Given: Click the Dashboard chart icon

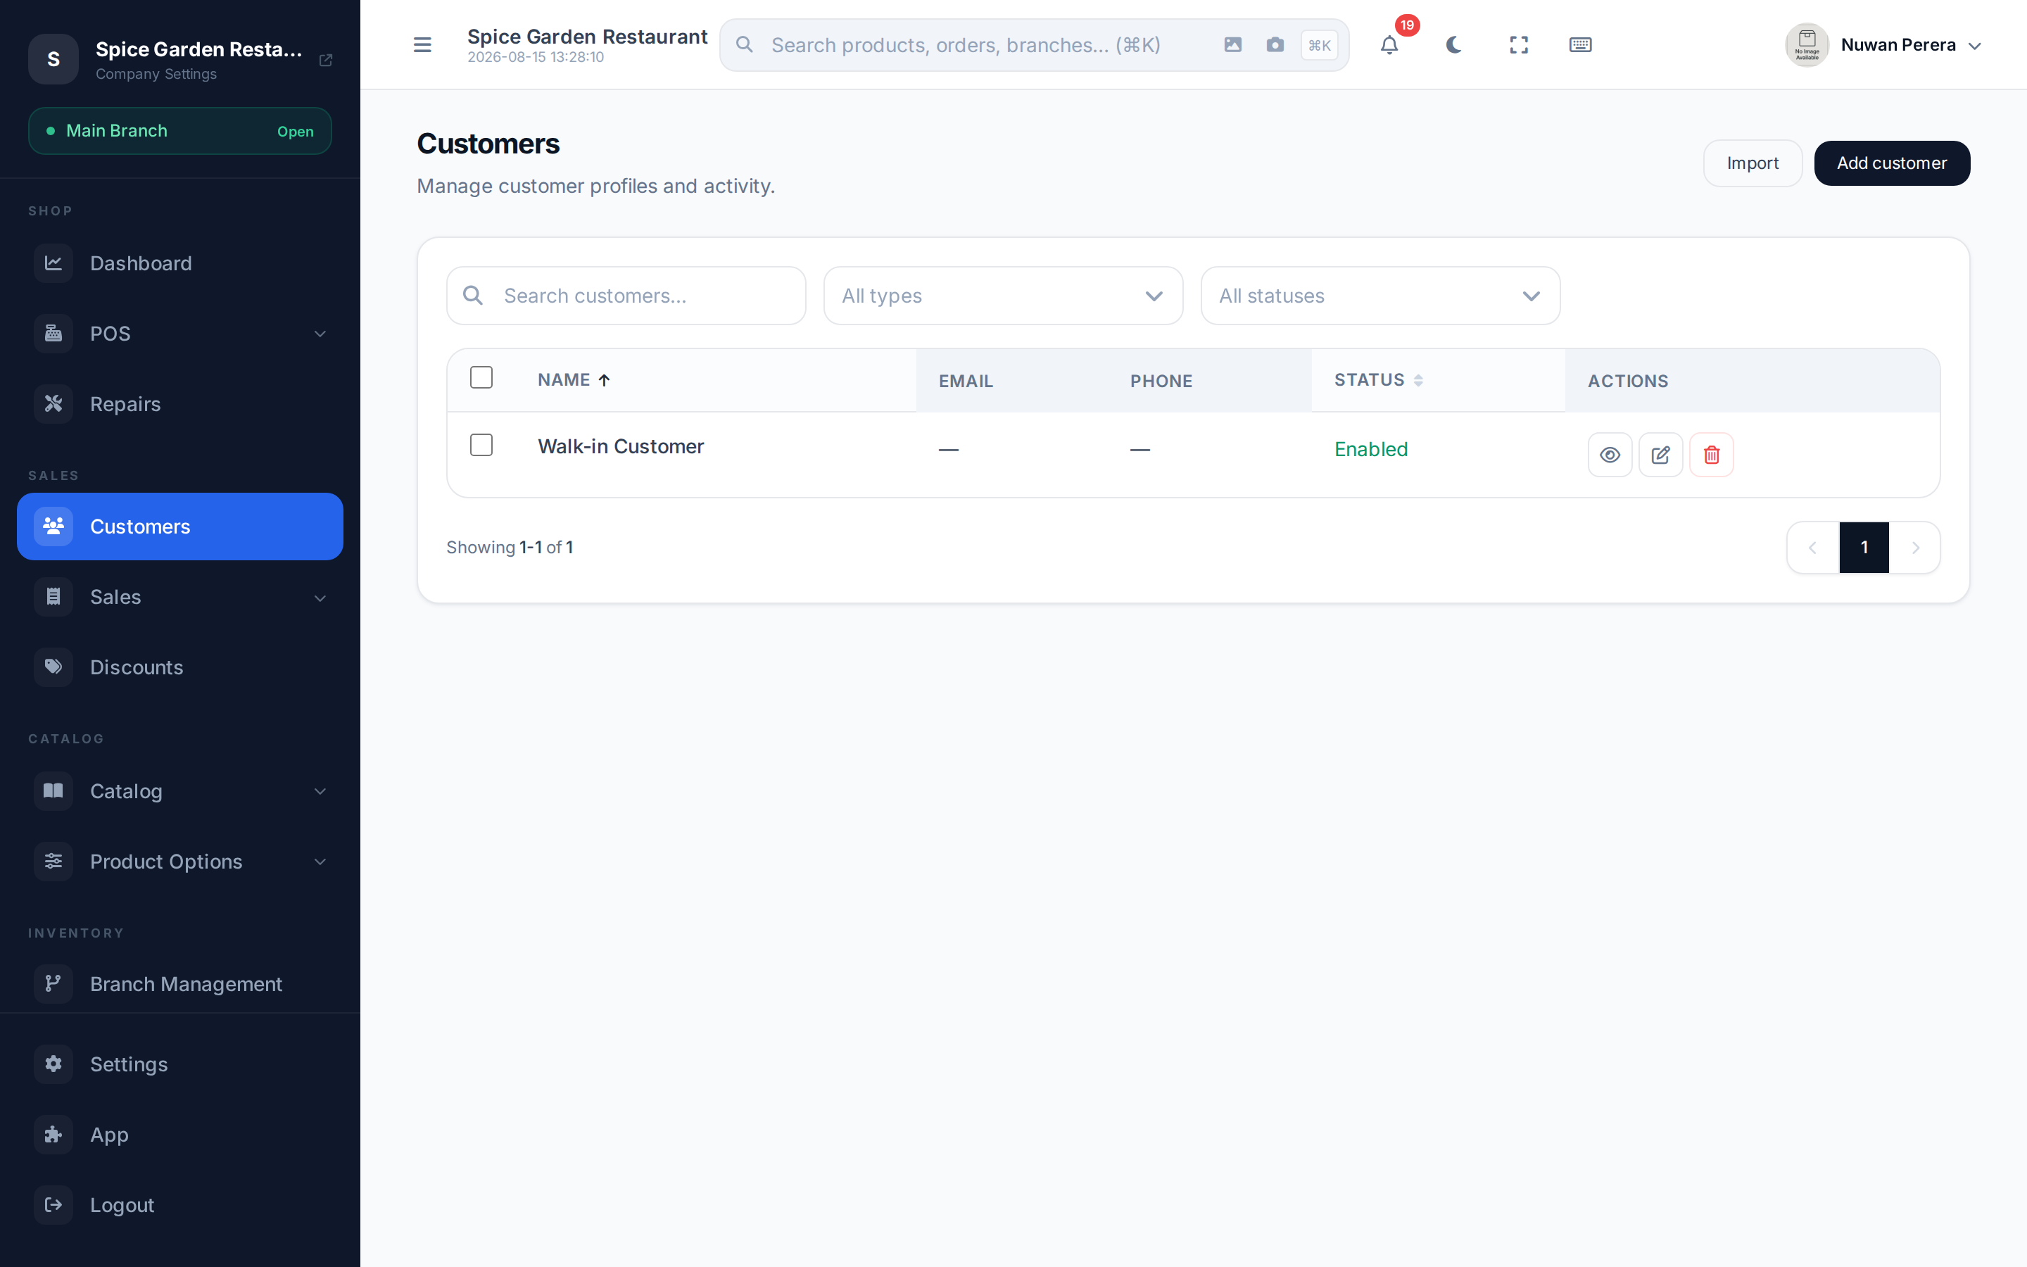Looking at the screenshot, I should pos(53,263).
